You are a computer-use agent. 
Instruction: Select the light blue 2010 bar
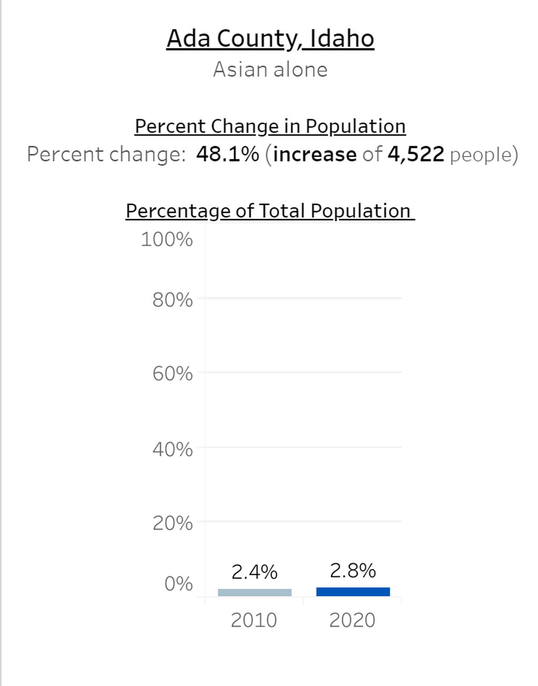coord(255,593)
